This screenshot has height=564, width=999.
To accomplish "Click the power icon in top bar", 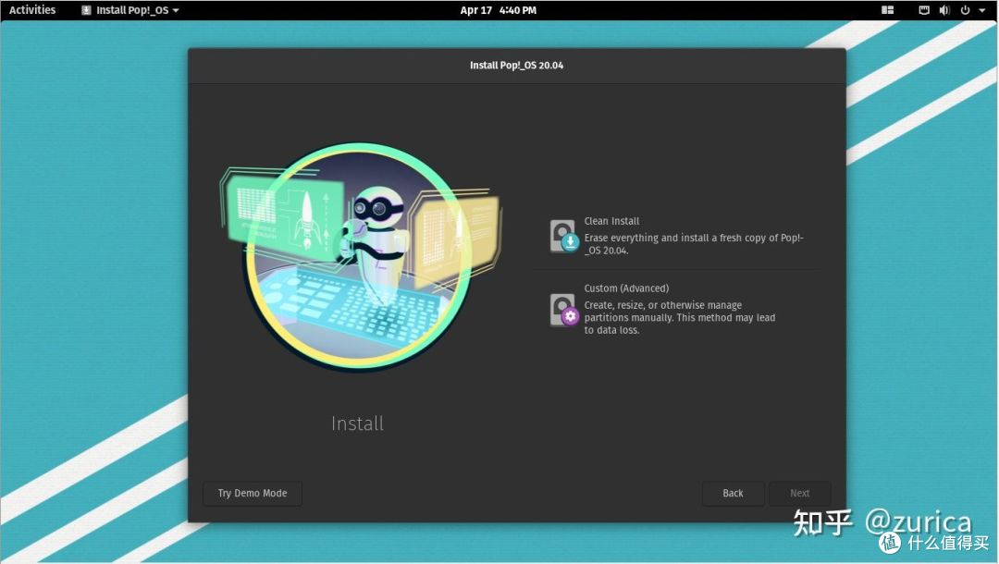I will tap(965, 10).
